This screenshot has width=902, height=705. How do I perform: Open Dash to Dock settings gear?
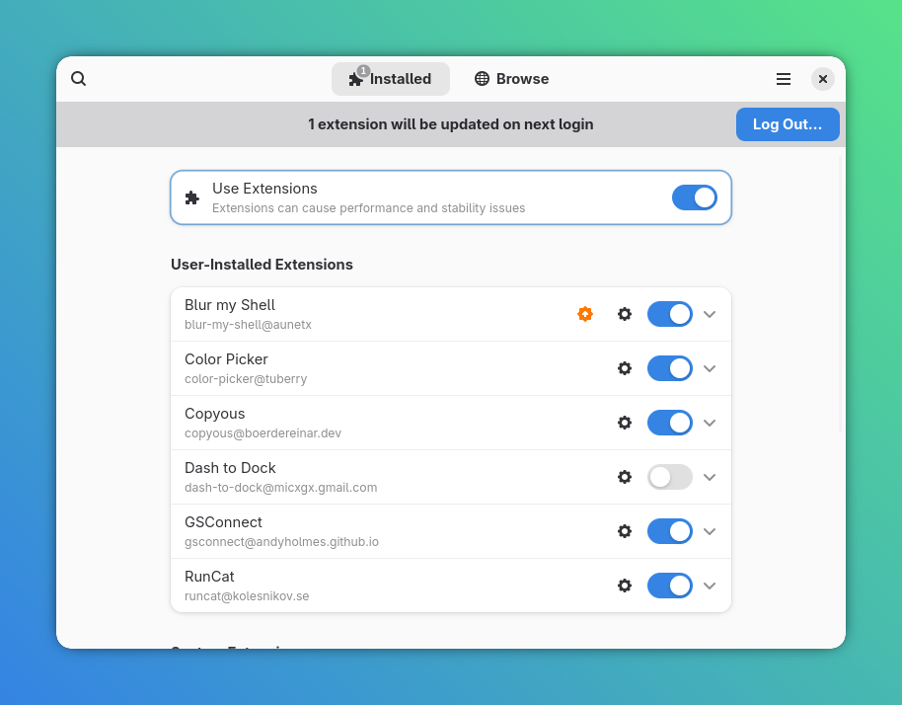click(625, 477)
